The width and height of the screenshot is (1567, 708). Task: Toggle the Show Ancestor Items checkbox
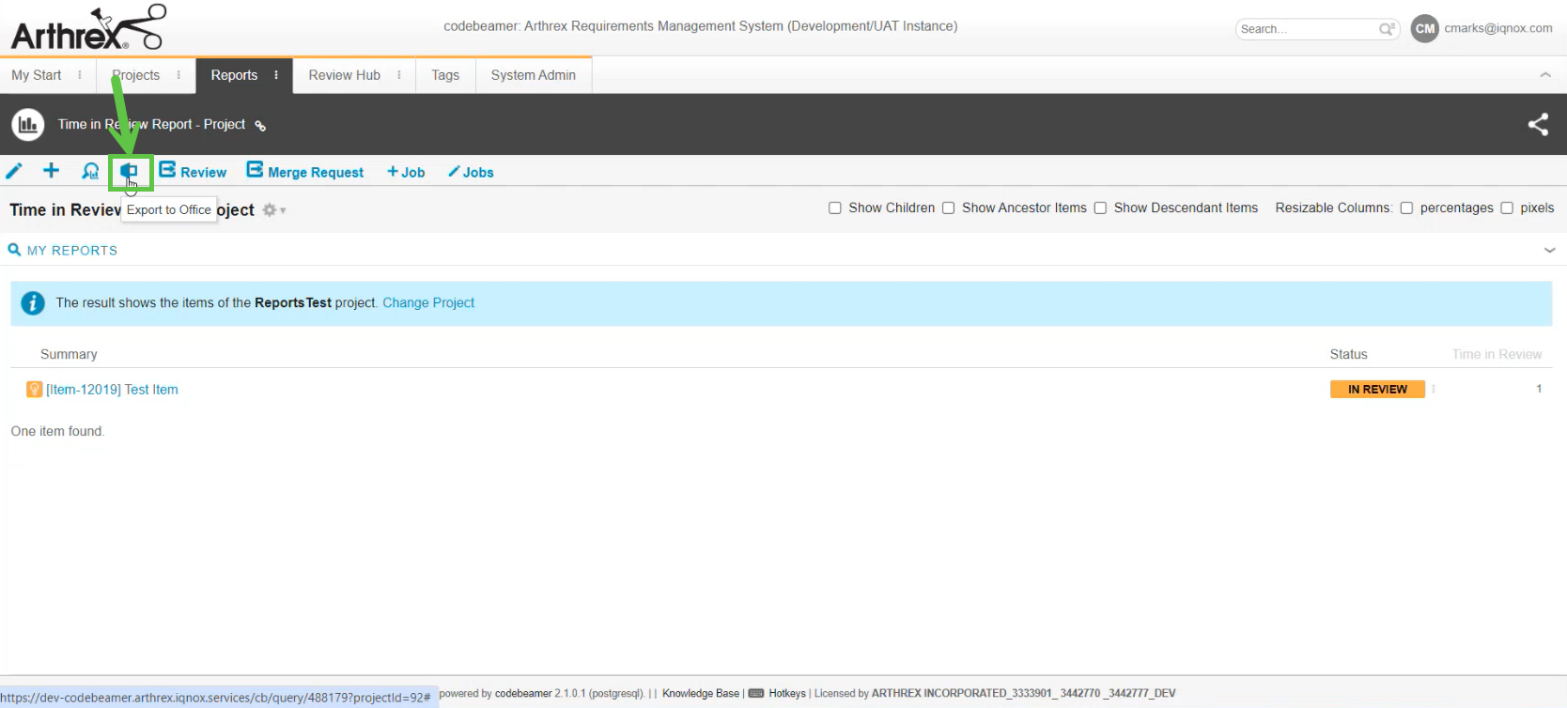pyautogui.click(x=948, y=208)
